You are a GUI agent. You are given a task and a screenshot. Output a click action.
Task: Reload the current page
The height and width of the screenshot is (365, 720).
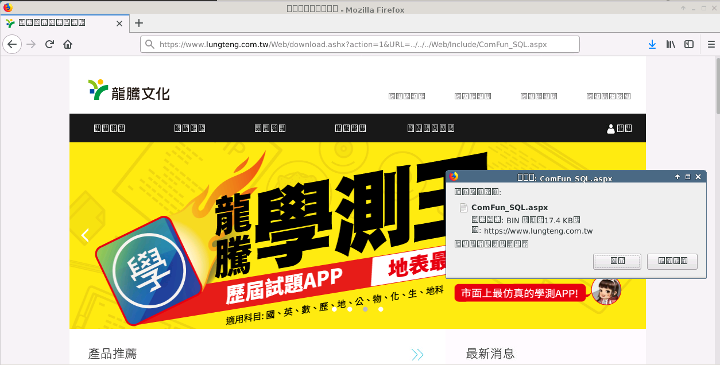[x=49, y=44]
